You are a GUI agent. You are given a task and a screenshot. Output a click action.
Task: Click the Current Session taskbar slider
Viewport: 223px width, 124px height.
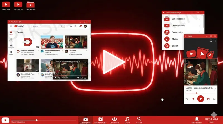(x=44, y=120)
